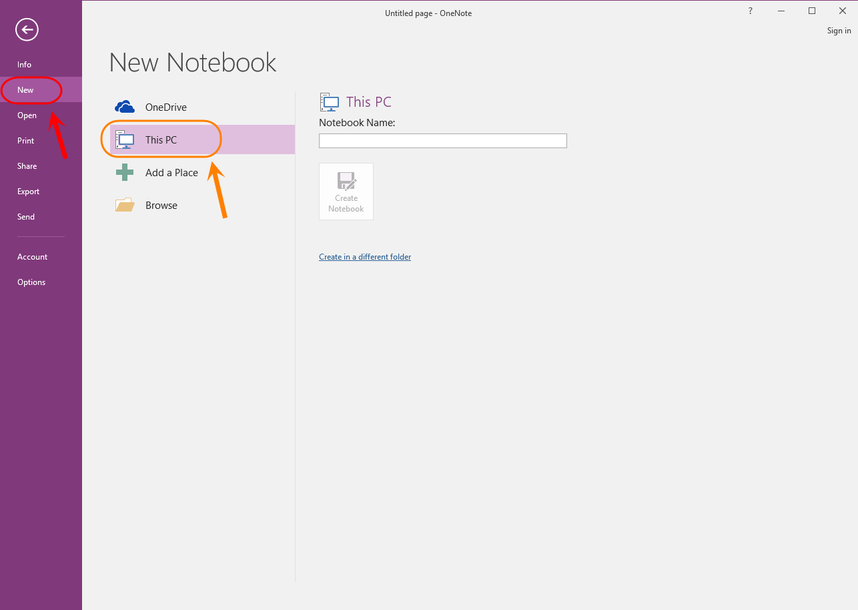Open the Print page
The height and width of the screenshot is (610, 858).
[x=41, y=141]
